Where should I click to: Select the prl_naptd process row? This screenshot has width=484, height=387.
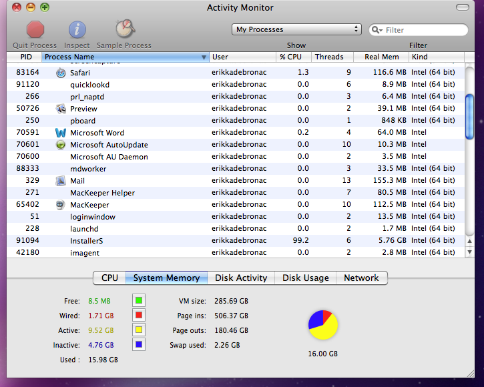[236, 97]
